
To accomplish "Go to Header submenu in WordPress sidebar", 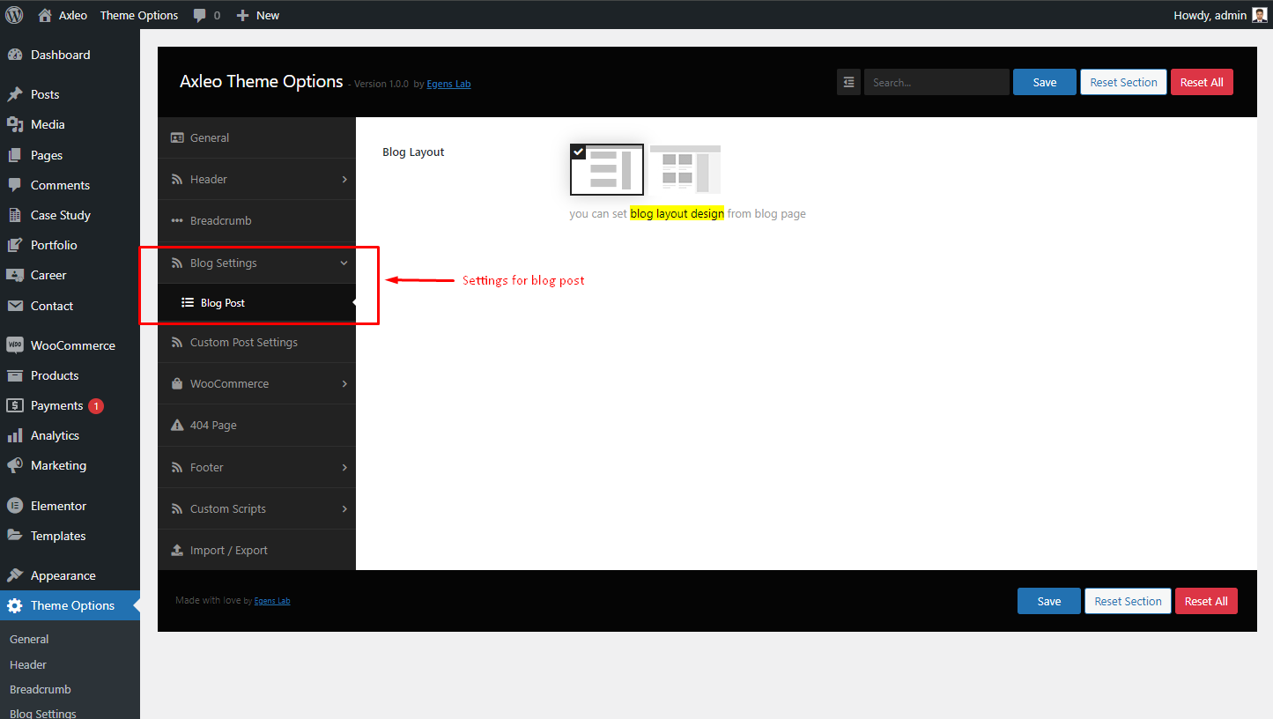I will tap(28, 664).
